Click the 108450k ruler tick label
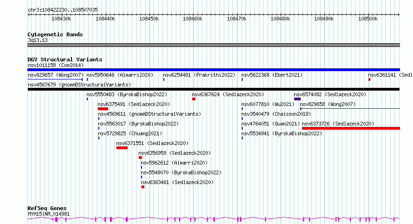Screen dimensions: 413x224 pos(149,19)
